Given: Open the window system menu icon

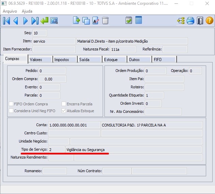Looking at the screenshot, I should (4, 3).
